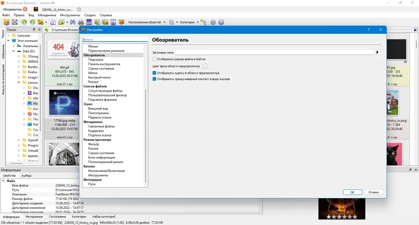Click the scanner icon in toolbar
The width and height of the screenshot is (419, 225).
[89, 23]
